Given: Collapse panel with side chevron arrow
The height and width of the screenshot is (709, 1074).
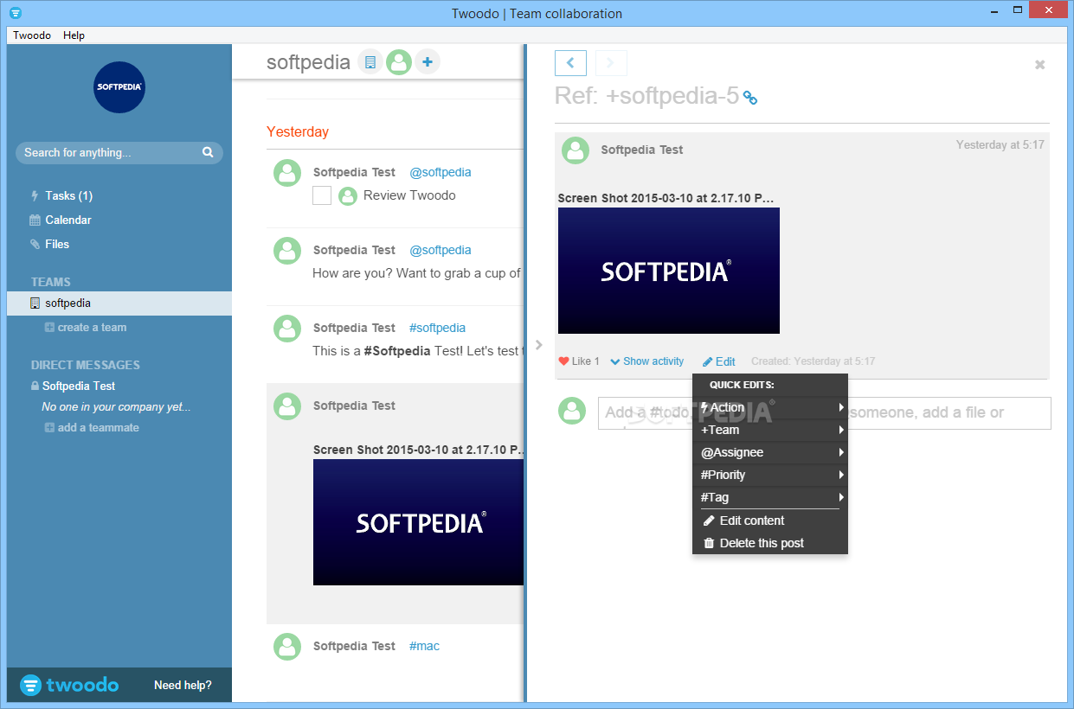Looking at the screenshot, I should click(x=539, y=345).
